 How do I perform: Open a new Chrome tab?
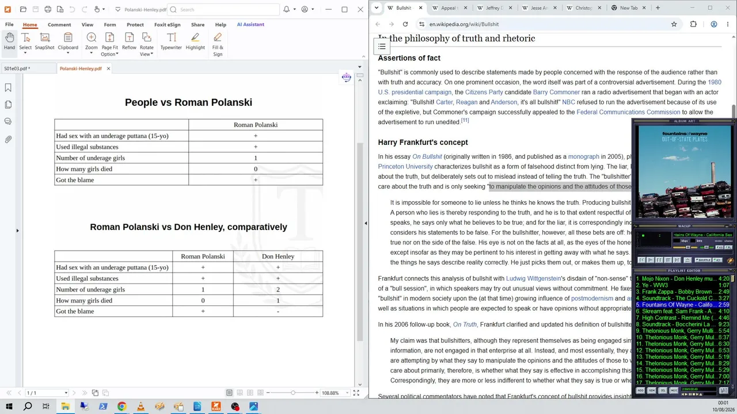tap(658, 8)
